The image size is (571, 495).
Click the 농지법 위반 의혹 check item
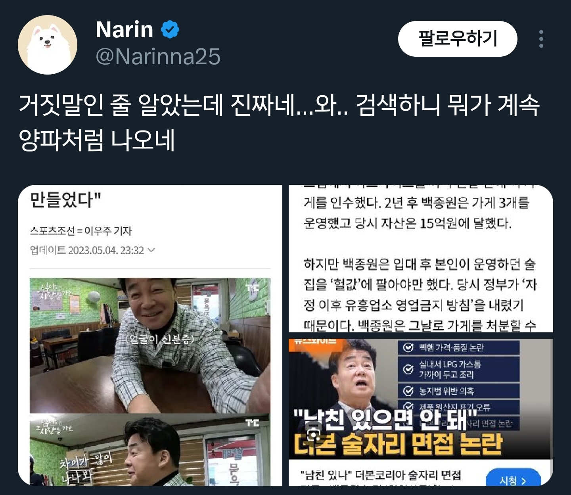[x=459, y=391]
